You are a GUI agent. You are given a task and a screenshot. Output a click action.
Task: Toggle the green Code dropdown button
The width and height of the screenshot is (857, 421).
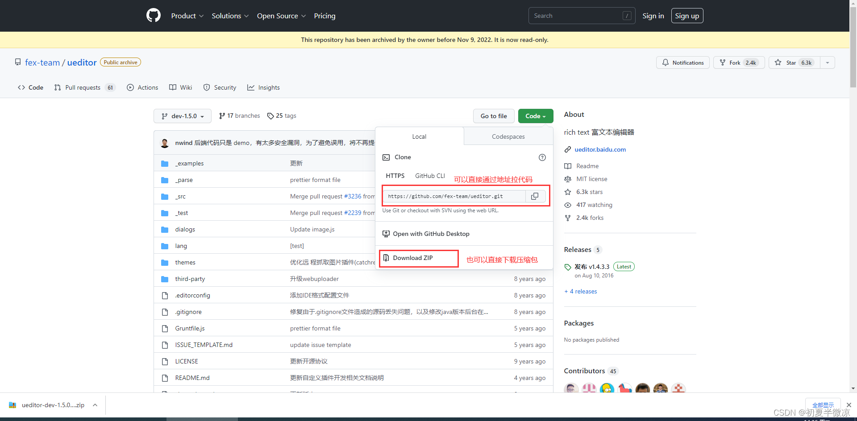pos(536,116)
